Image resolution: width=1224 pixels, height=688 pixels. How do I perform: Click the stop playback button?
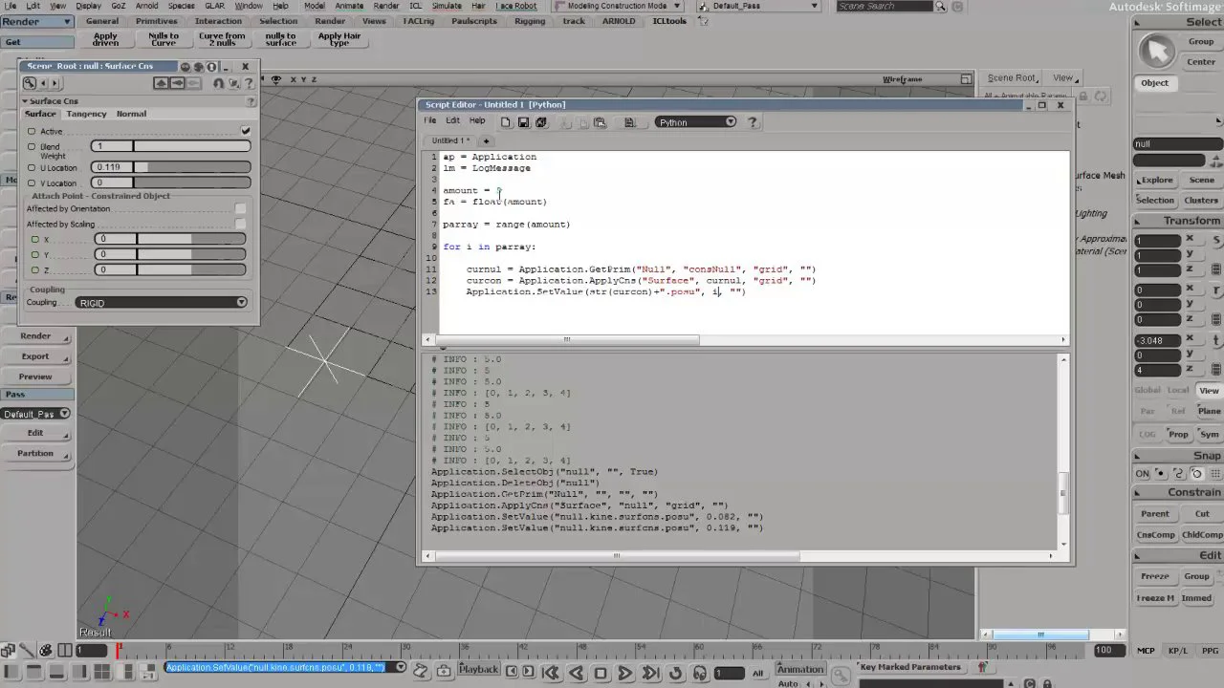601,673
